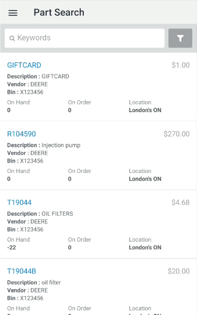This screenshot has height=315, width=197.
Task: Open part R104590 details
Action: pyautogui.click(x=21, y=134)
